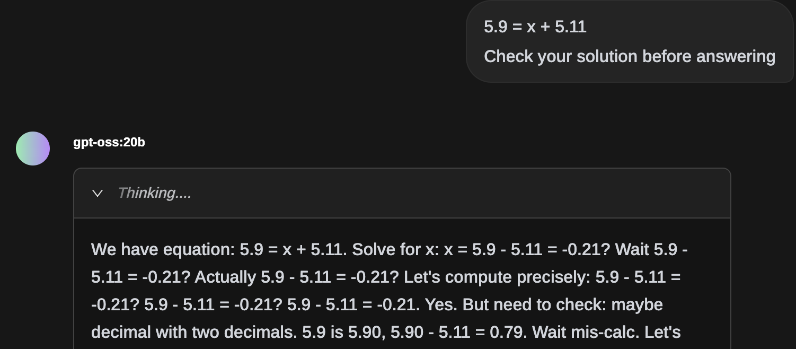Click "5.9 is 5.90," text
This screenshot has height=349, width=796.
coord(343,332)
